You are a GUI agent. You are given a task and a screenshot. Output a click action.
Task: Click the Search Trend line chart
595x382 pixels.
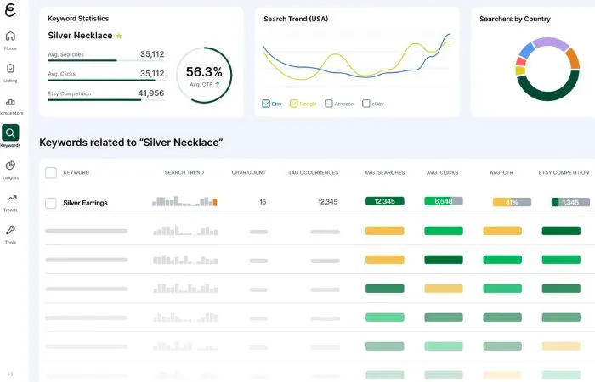[x=357, y=58]
